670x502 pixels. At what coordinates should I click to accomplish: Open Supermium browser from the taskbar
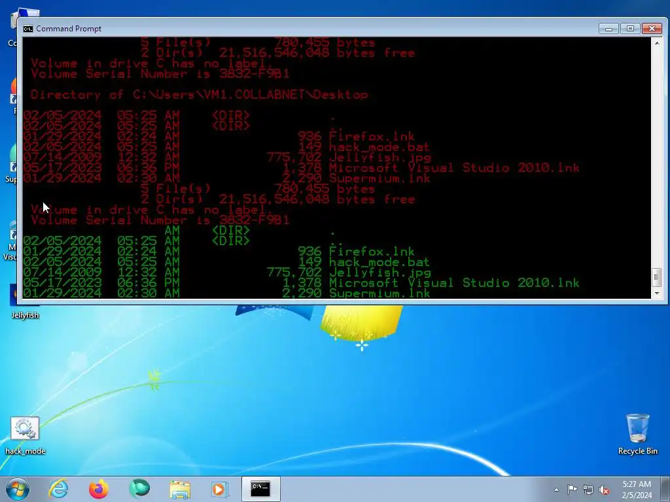coord(139,489)
